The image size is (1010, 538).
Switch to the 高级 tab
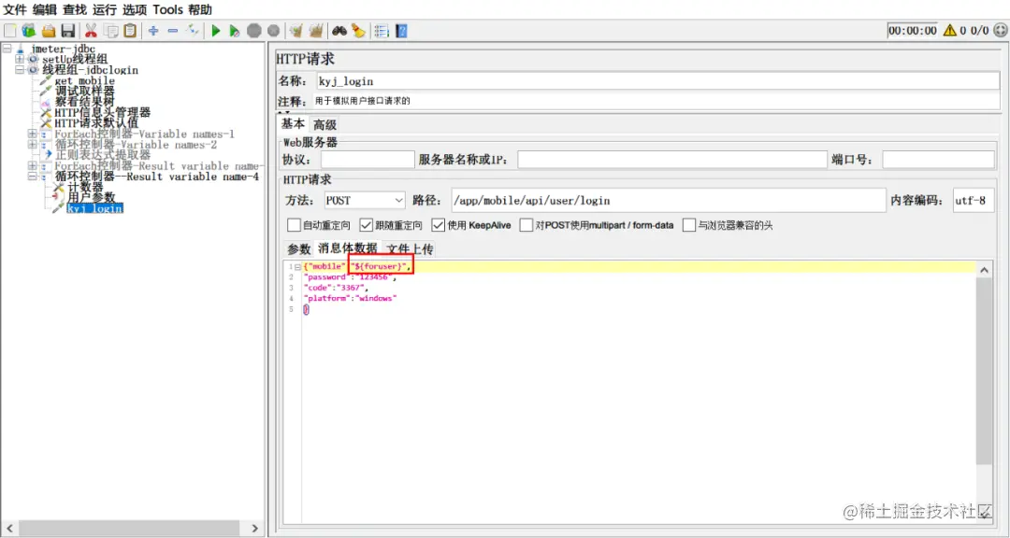(x=325, y=125)
